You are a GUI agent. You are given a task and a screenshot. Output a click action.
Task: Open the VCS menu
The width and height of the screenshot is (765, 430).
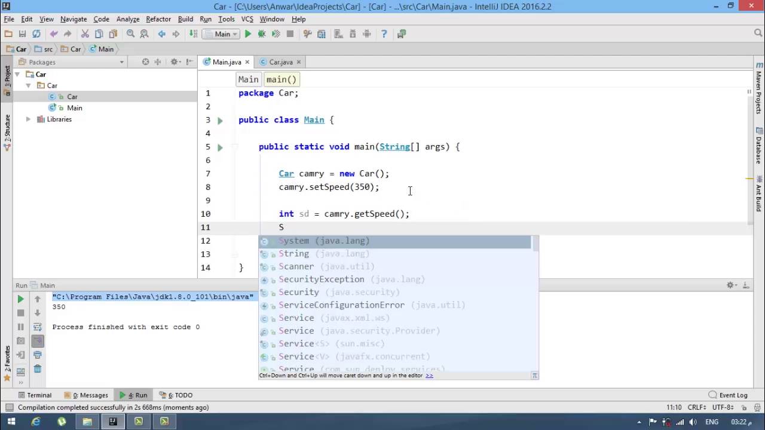coord(247,19)
